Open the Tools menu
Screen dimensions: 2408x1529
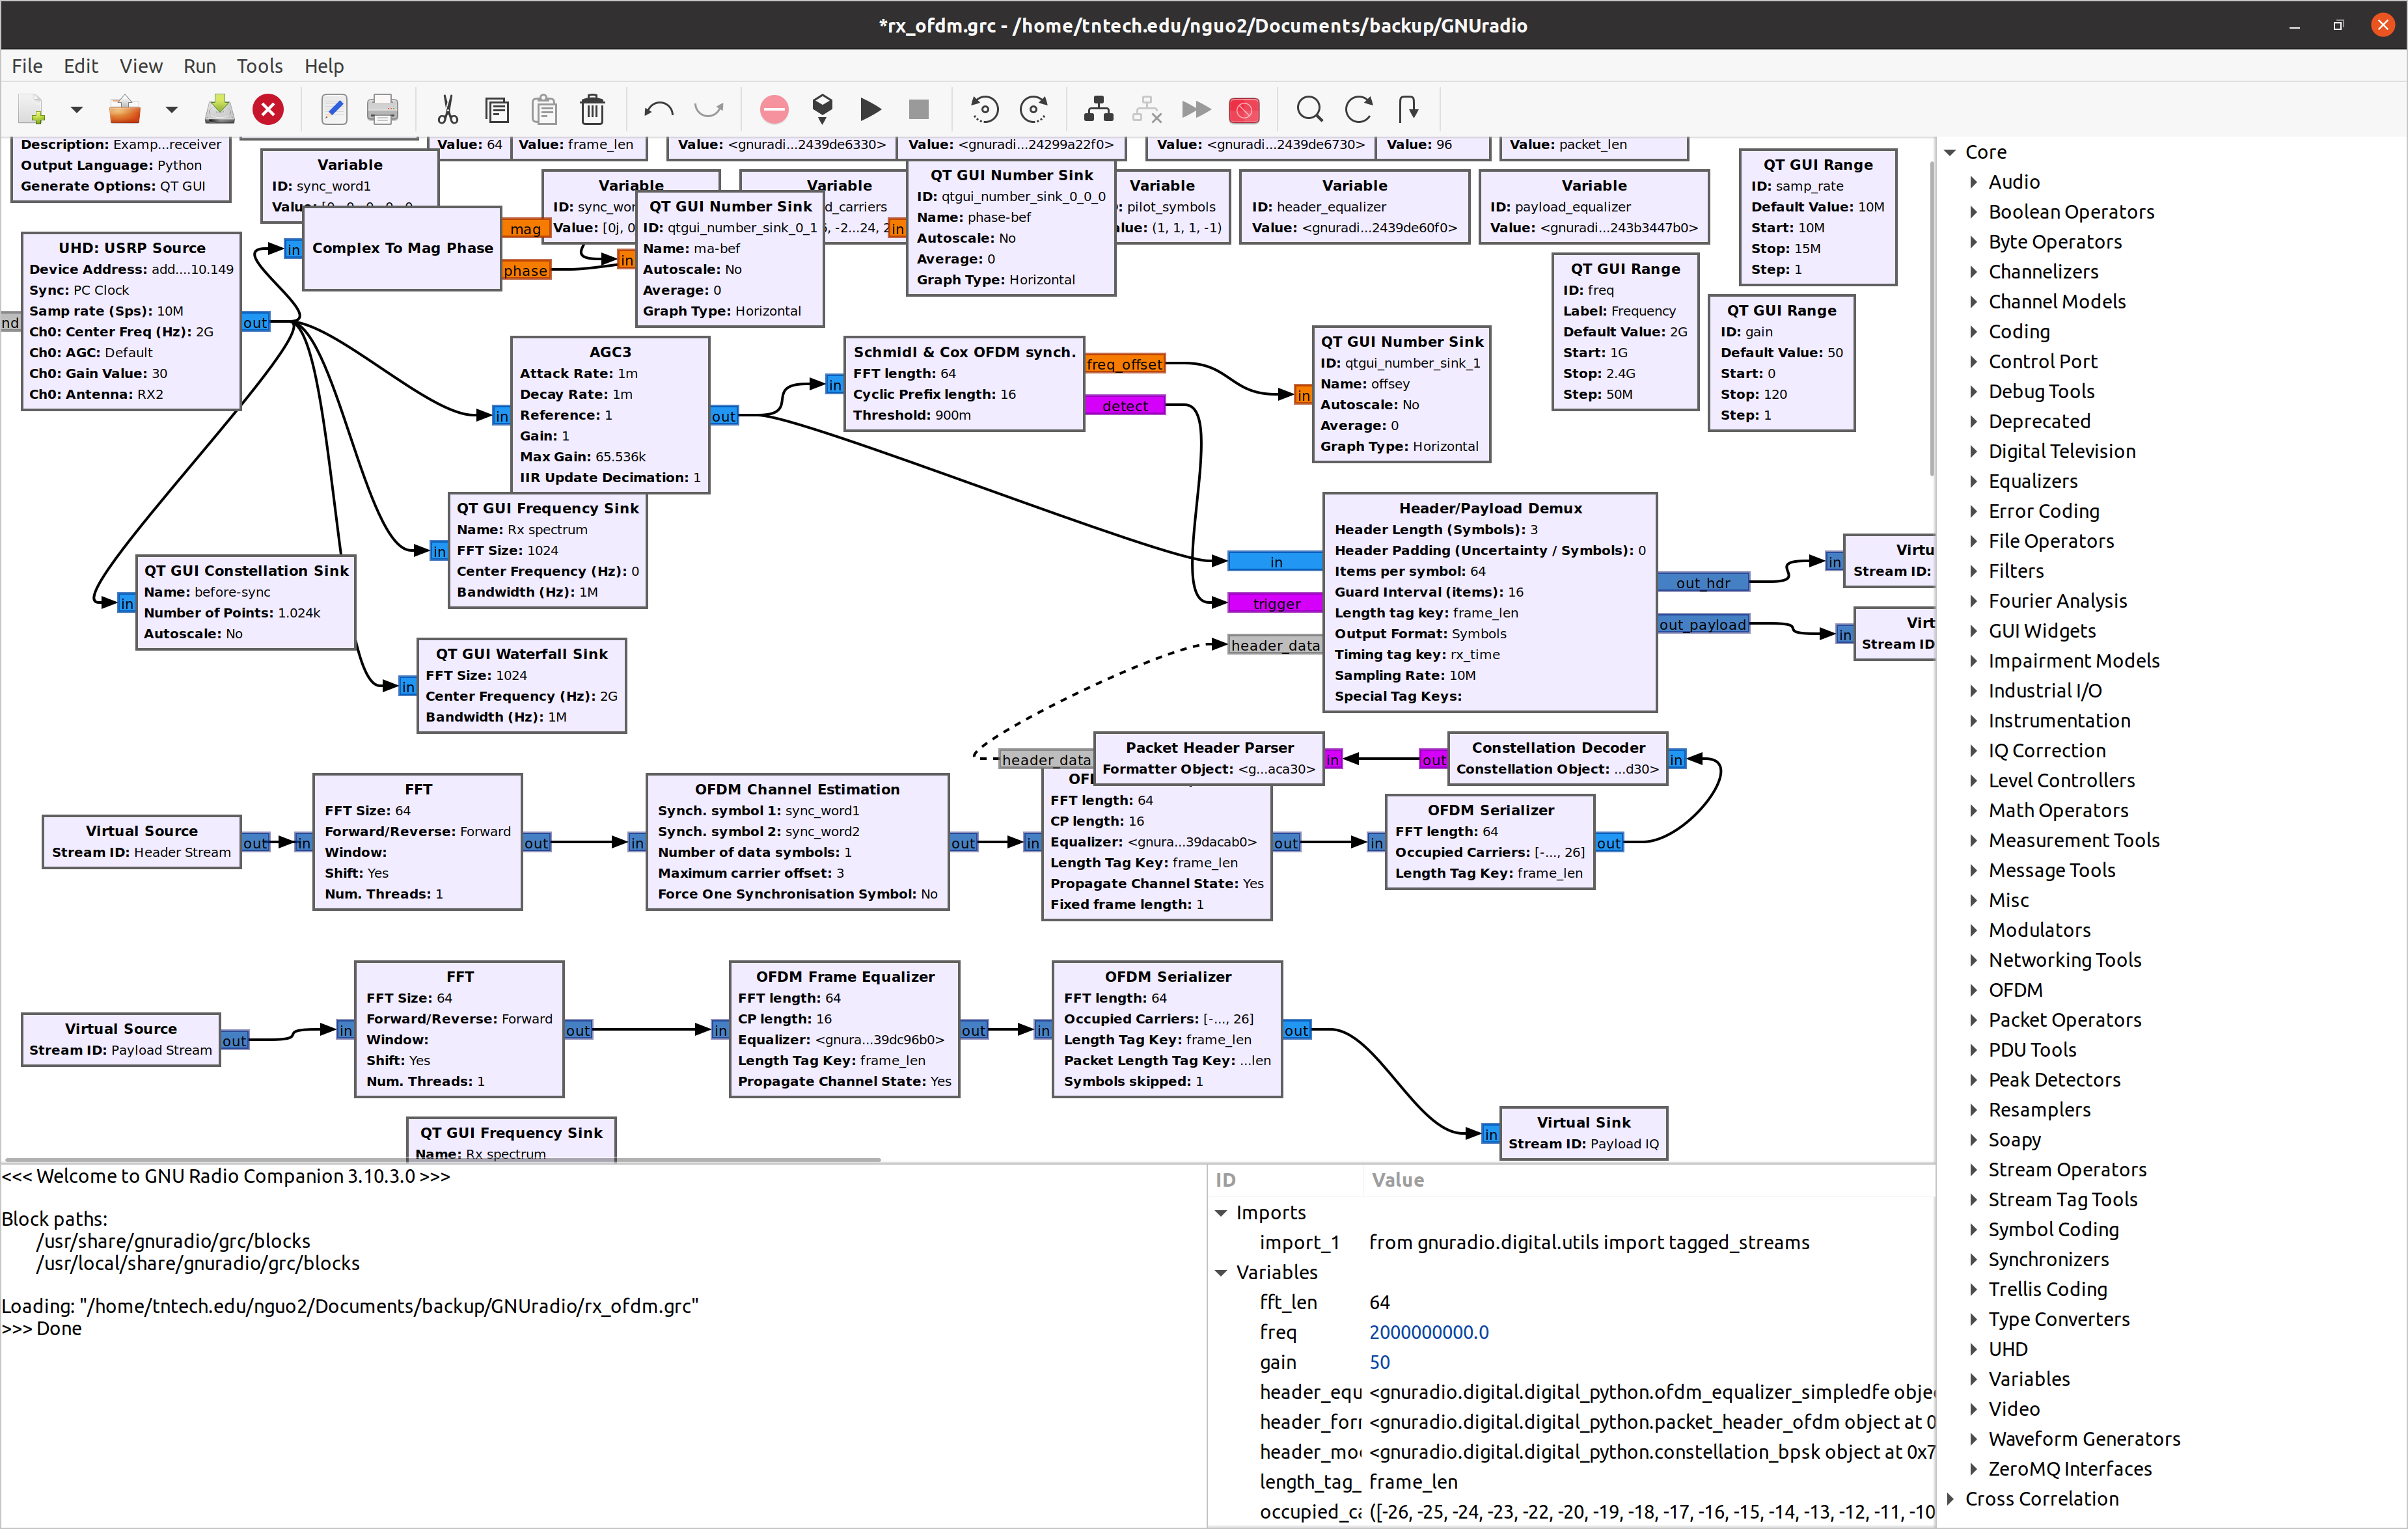pyautogui.click(x=259, y=66)
